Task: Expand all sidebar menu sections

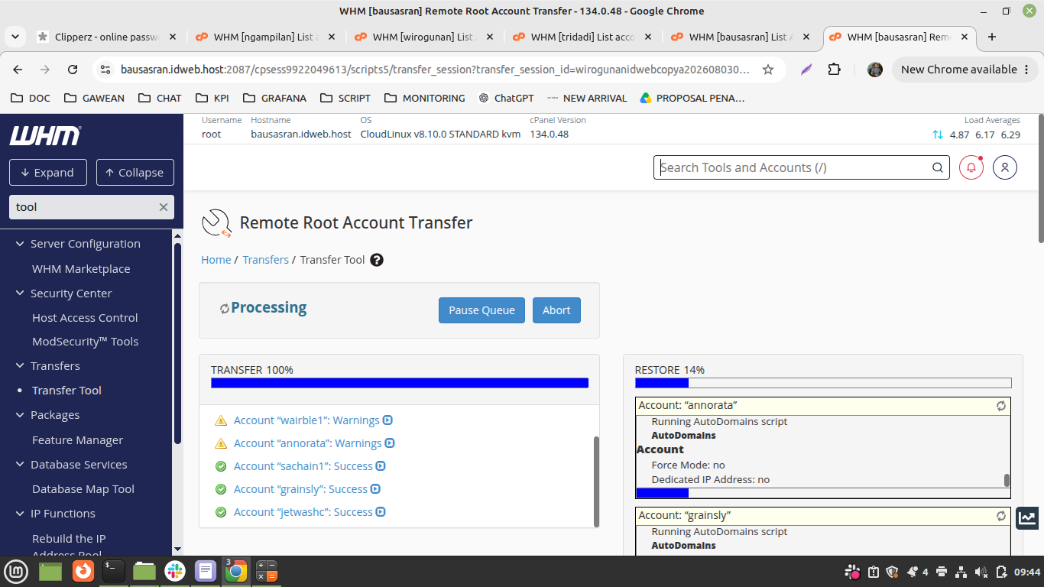Action: 48,173
